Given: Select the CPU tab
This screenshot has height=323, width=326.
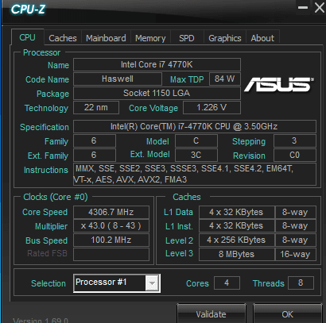Looking at the screenshot, I should point(27,37).
